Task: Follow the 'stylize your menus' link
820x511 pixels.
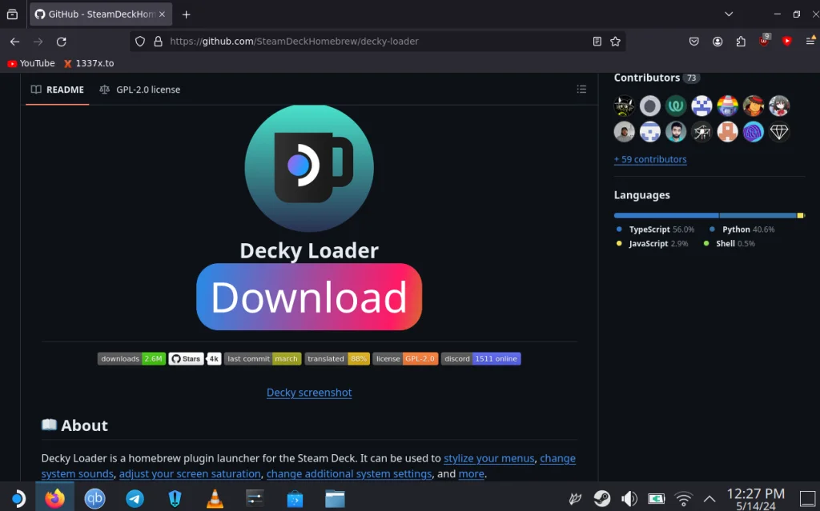Action: (x=489, y=458)
